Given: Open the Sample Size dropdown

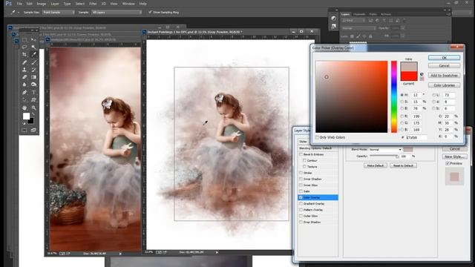Looking at the screenshot, I should coord(59,13).
